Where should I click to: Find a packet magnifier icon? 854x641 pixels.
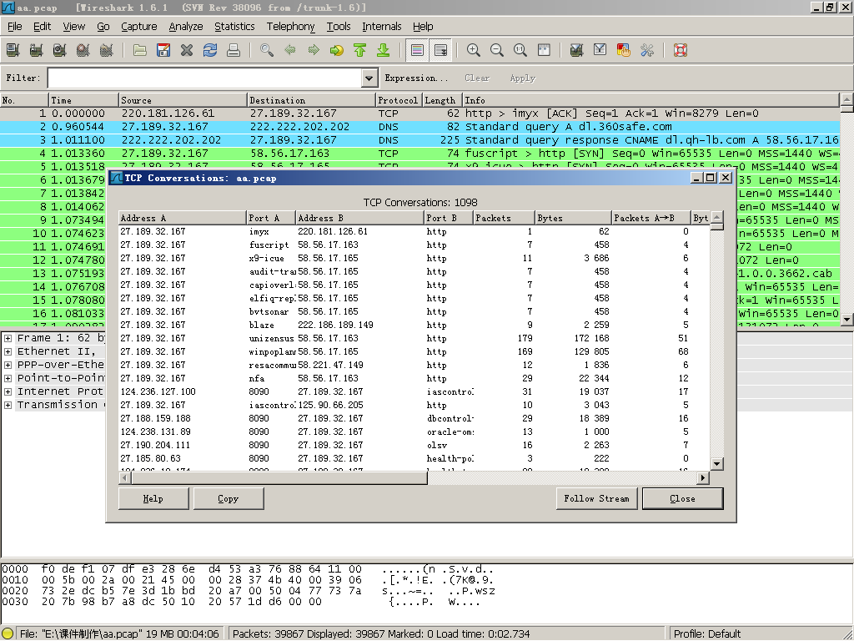tap(267, 51)
